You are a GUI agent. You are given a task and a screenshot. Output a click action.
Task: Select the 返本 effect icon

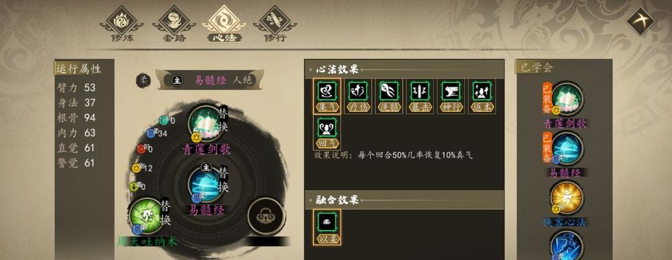pos(481,96)
